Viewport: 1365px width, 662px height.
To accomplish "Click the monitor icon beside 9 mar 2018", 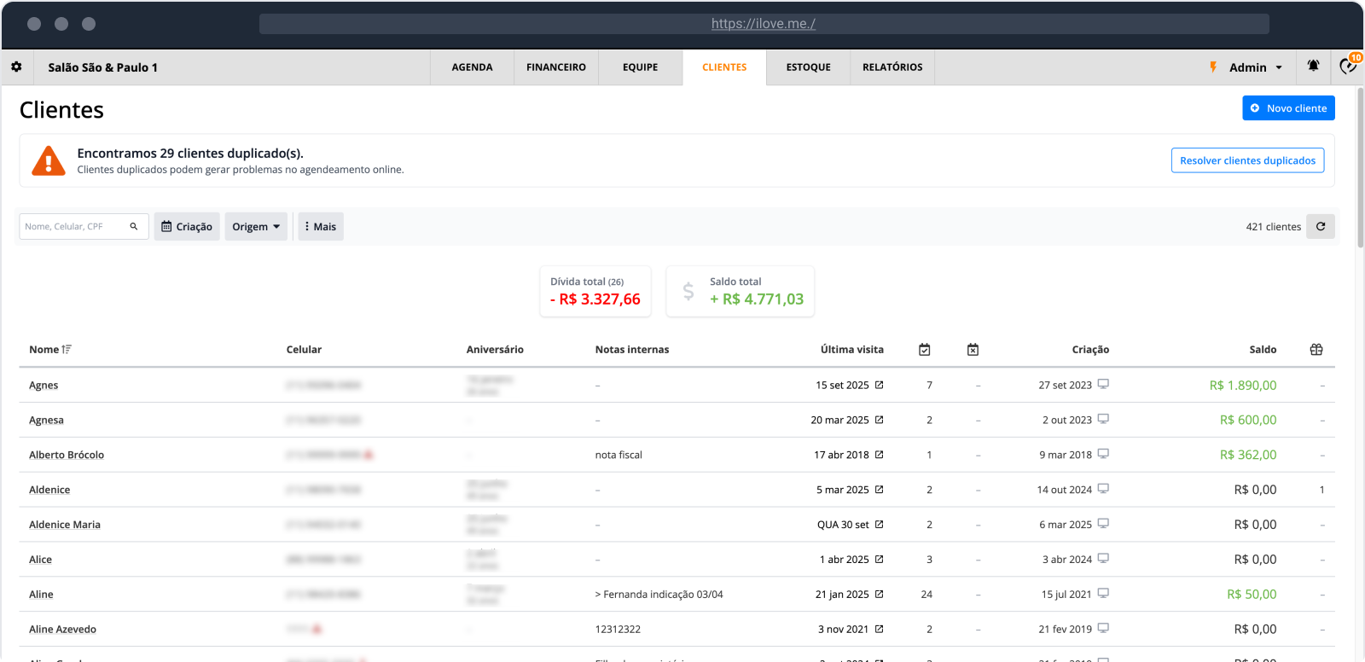I will click(1103, 454).
